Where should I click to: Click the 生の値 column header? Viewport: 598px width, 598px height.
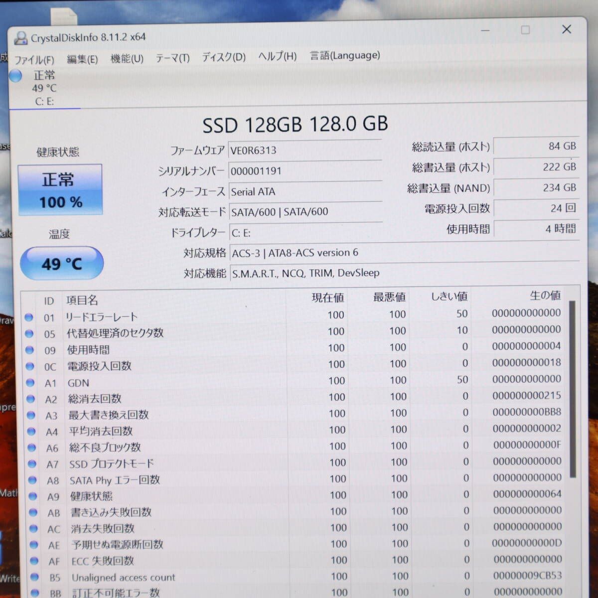point(545,296)
